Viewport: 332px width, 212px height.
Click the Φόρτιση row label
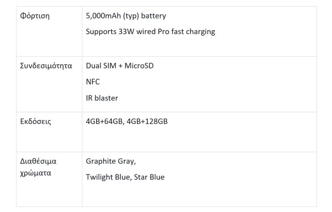pos(35,16)
